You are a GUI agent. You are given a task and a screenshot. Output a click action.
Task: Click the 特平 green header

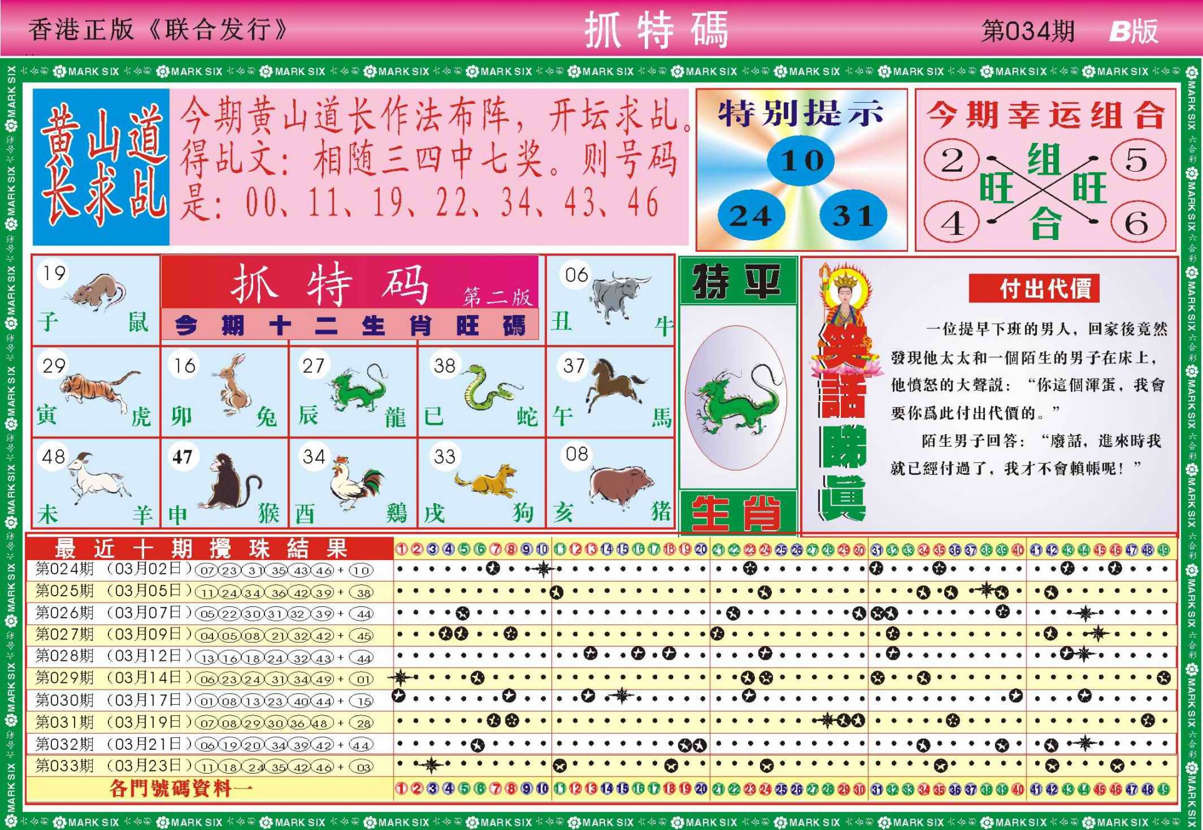(x=737, y=281)
